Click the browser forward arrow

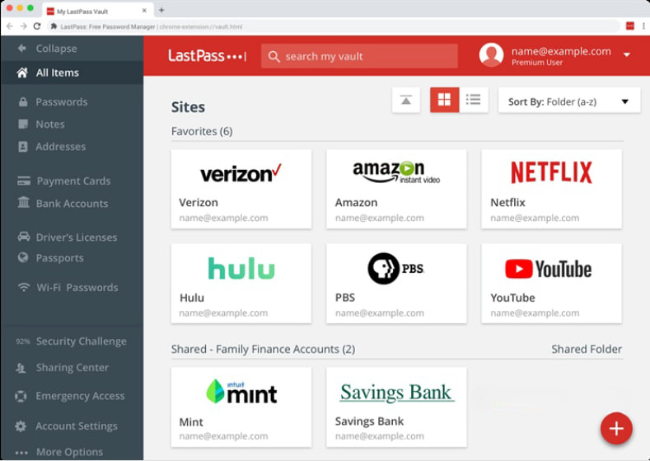(23, 26)
